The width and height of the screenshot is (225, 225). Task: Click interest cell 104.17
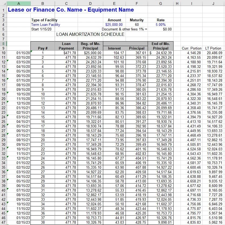point(114,53)
